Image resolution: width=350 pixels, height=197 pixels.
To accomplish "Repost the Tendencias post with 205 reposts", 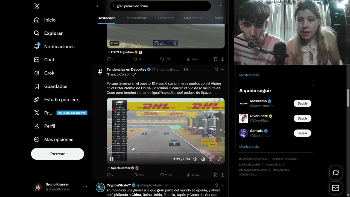I will 138,175.
